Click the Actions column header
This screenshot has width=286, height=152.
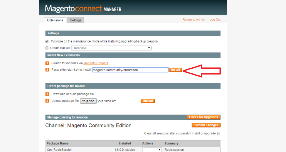(148, 143)
